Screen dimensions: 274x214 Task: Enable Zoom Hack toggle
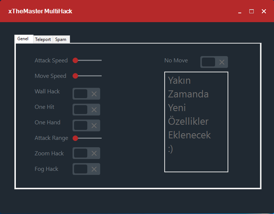point(86,153)
